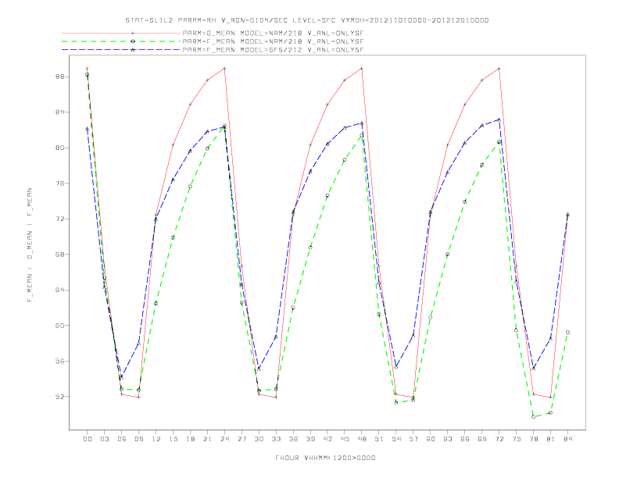Click x-axis tick label 42

(x=327, y=439)
